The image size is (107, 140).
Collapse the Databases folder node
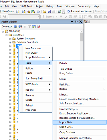pyautogui.click(x=7, y=35)
